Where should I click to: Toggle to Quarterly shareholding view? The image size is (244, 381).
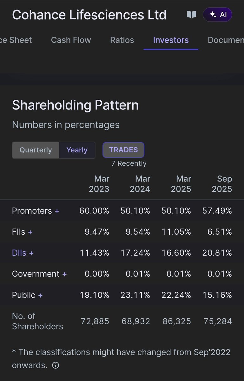point(36,150)
